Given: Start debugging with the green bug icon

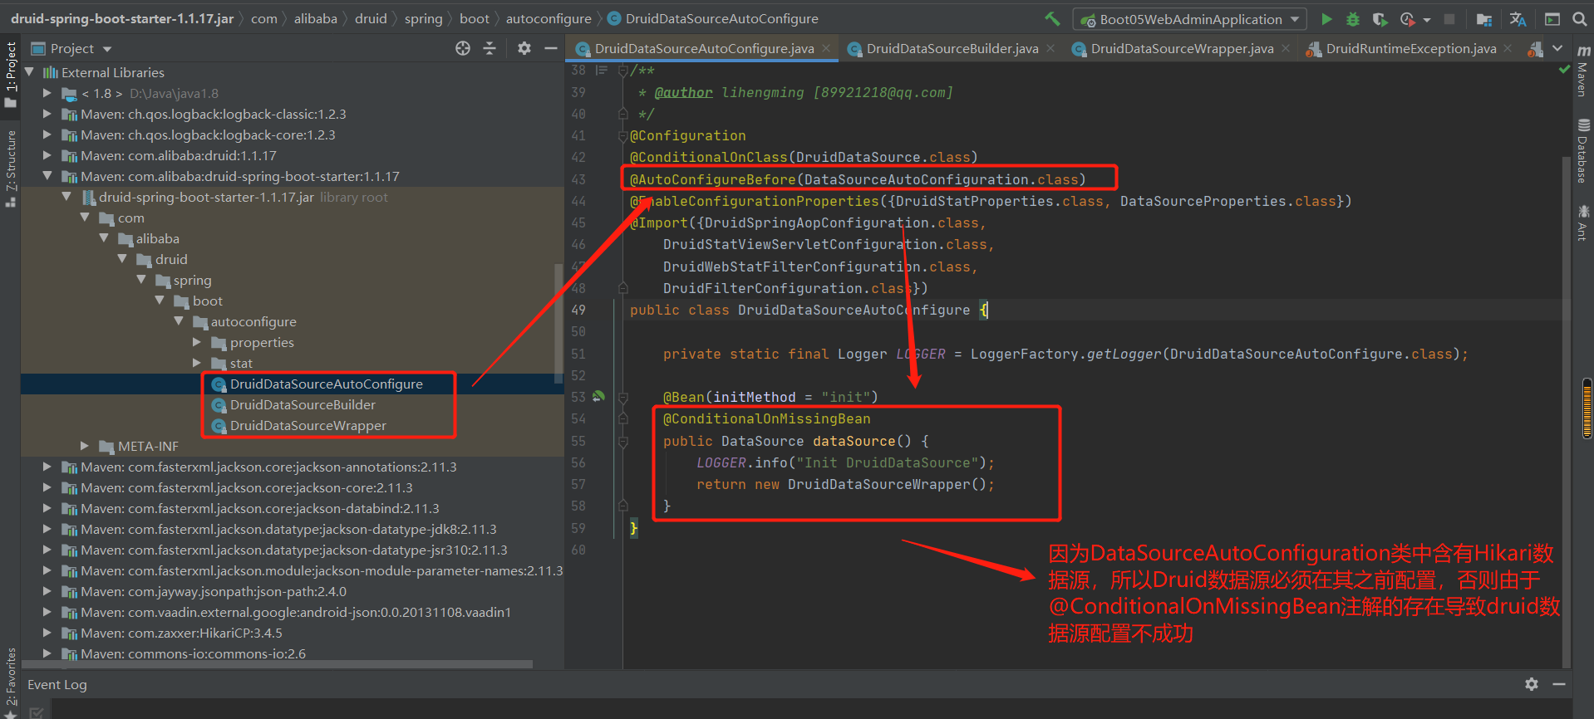Looking at the screenshot, I should tap(1353, 18).
